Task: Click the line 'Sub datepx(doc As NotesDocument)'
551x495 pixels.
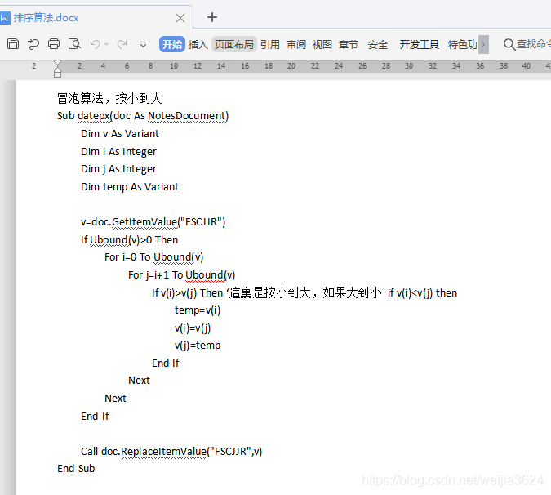Action: point(143,116)
